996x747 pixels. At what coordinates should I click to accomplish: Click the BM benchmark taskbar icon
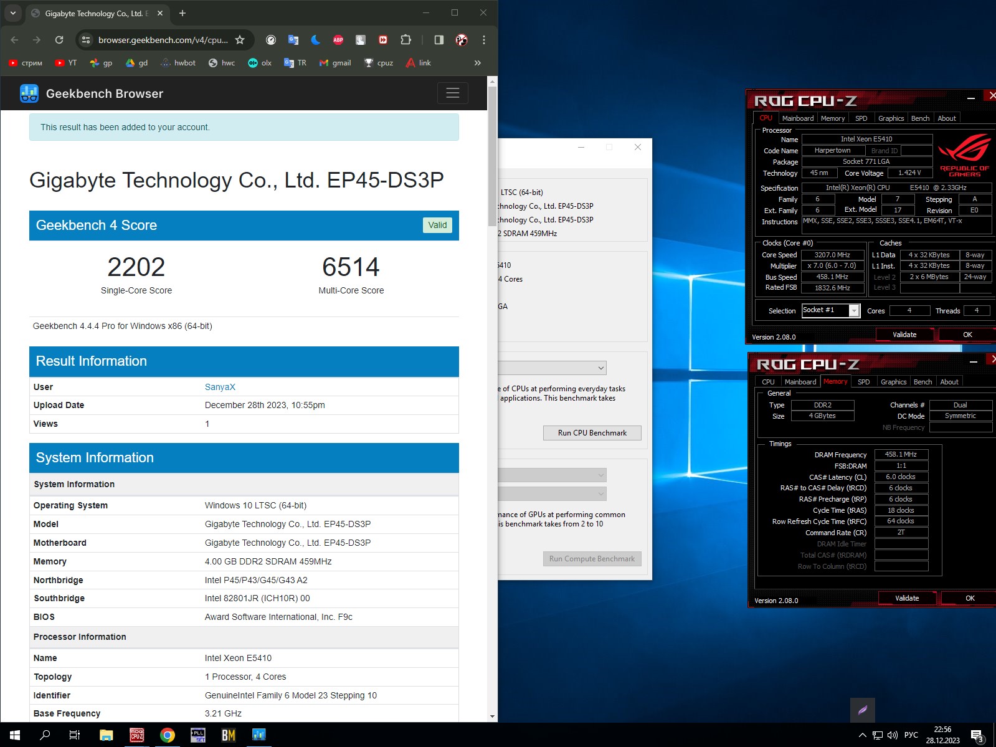[x=229, y=735]
